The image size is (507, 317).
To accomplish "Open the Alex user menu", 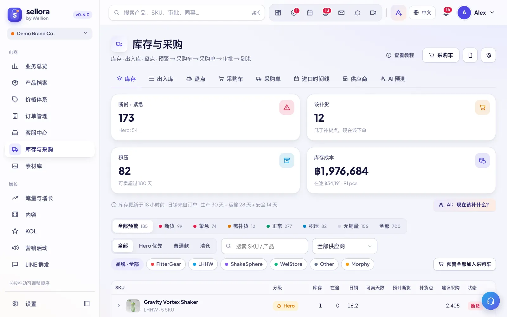I will [x=476, y=13].
